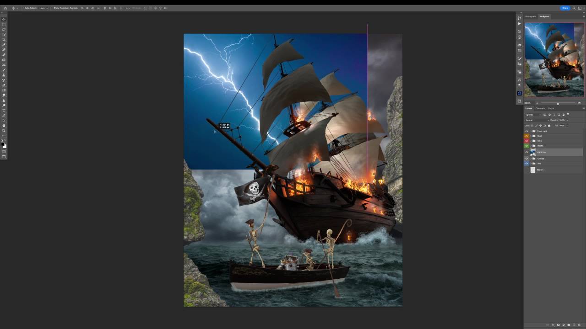Expand the Clouds layer group
Image resolution: width=586 pixels, height=329 pixels.
point(531,159)
